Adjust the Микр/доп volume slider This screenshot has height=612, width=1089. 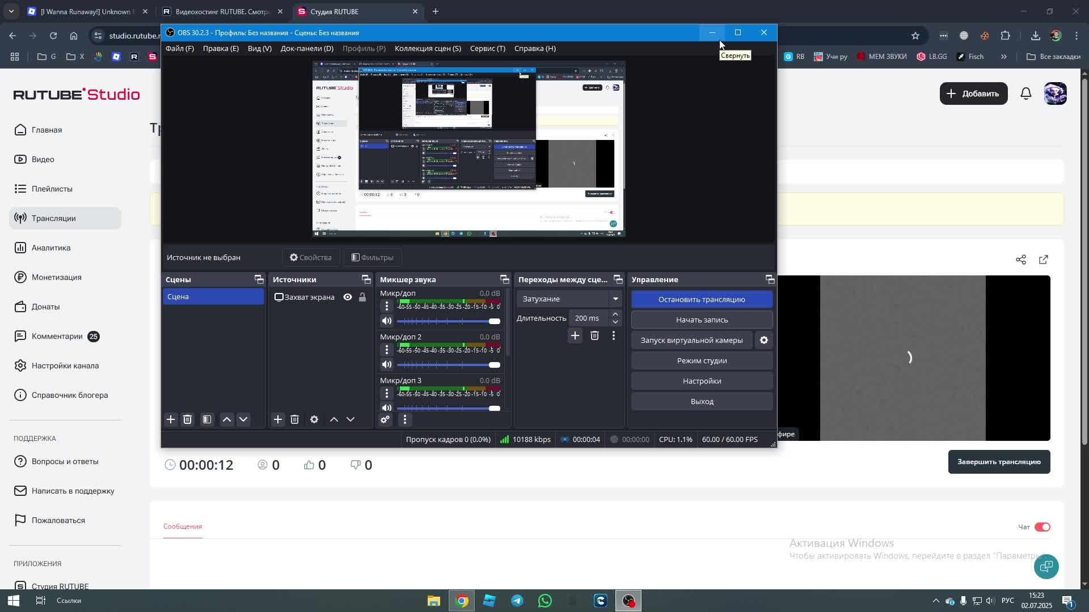(448, 321)
